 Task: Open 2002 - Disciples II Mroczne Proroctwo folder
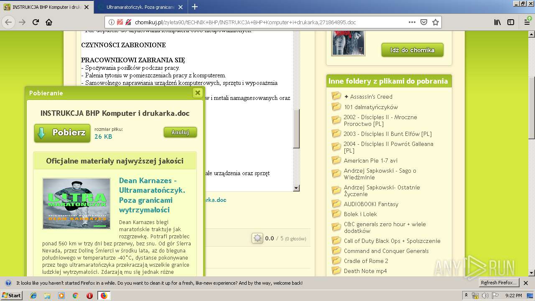pyautogui.click(x=380, y=120)
